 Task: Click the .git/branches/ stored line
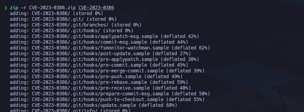[75, 25]
